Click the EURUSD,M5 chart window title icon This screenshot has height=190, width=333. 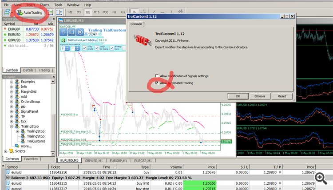coord(61,20)
